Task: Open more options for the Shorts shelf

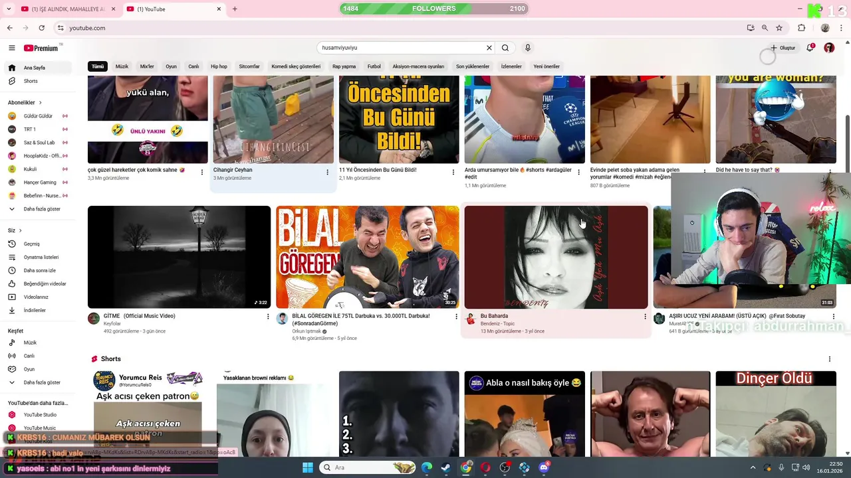Action: [x=829, y=359]
